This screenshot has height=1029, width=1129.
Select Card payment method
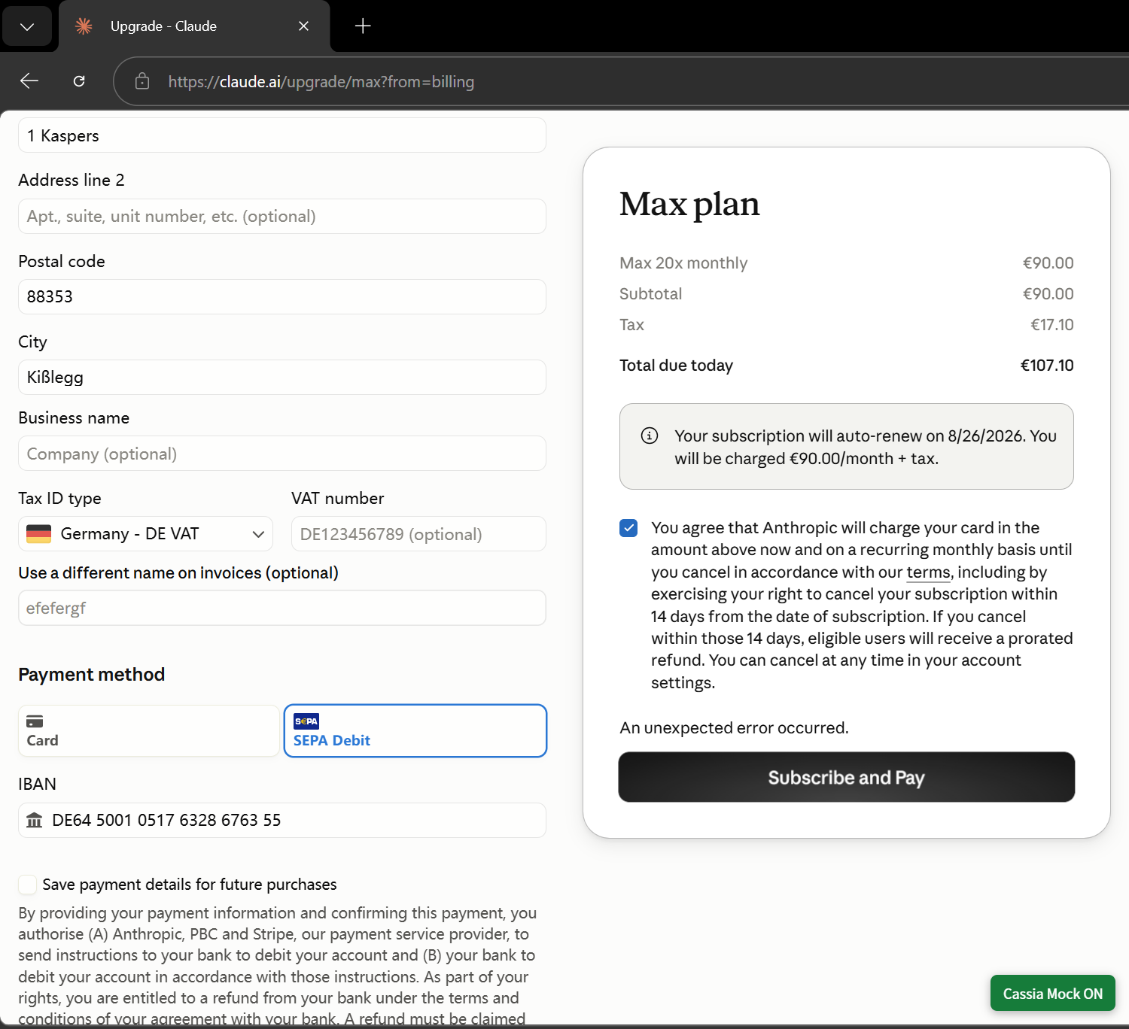[149, 731]
